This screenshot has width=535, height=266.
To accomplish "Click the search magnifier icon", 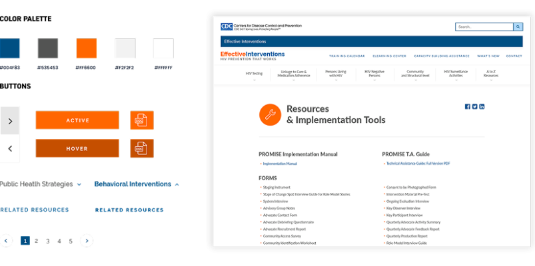I will [518, 27].
